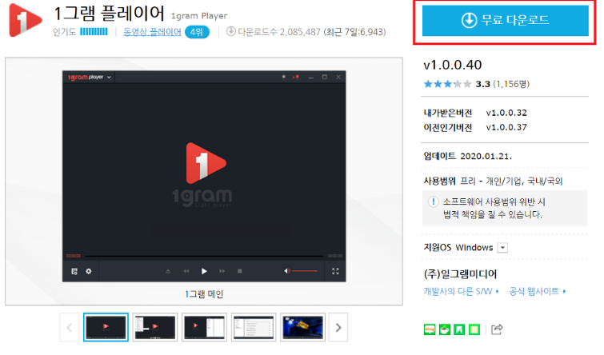604x355 pixels.
Task: Click the blue 인기도 popularity bar
Action: coord(94,31)
